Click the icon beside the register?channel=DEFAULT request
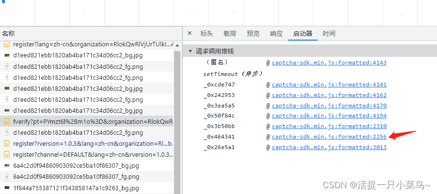Image resolution: width=437 pixels, height=194 pixels. coord(7,154)
